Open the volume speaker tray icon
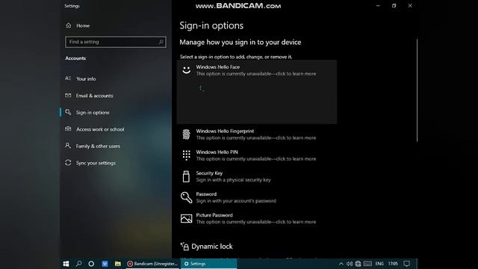This screenshot has width=478, height=269. pos(350,264)
